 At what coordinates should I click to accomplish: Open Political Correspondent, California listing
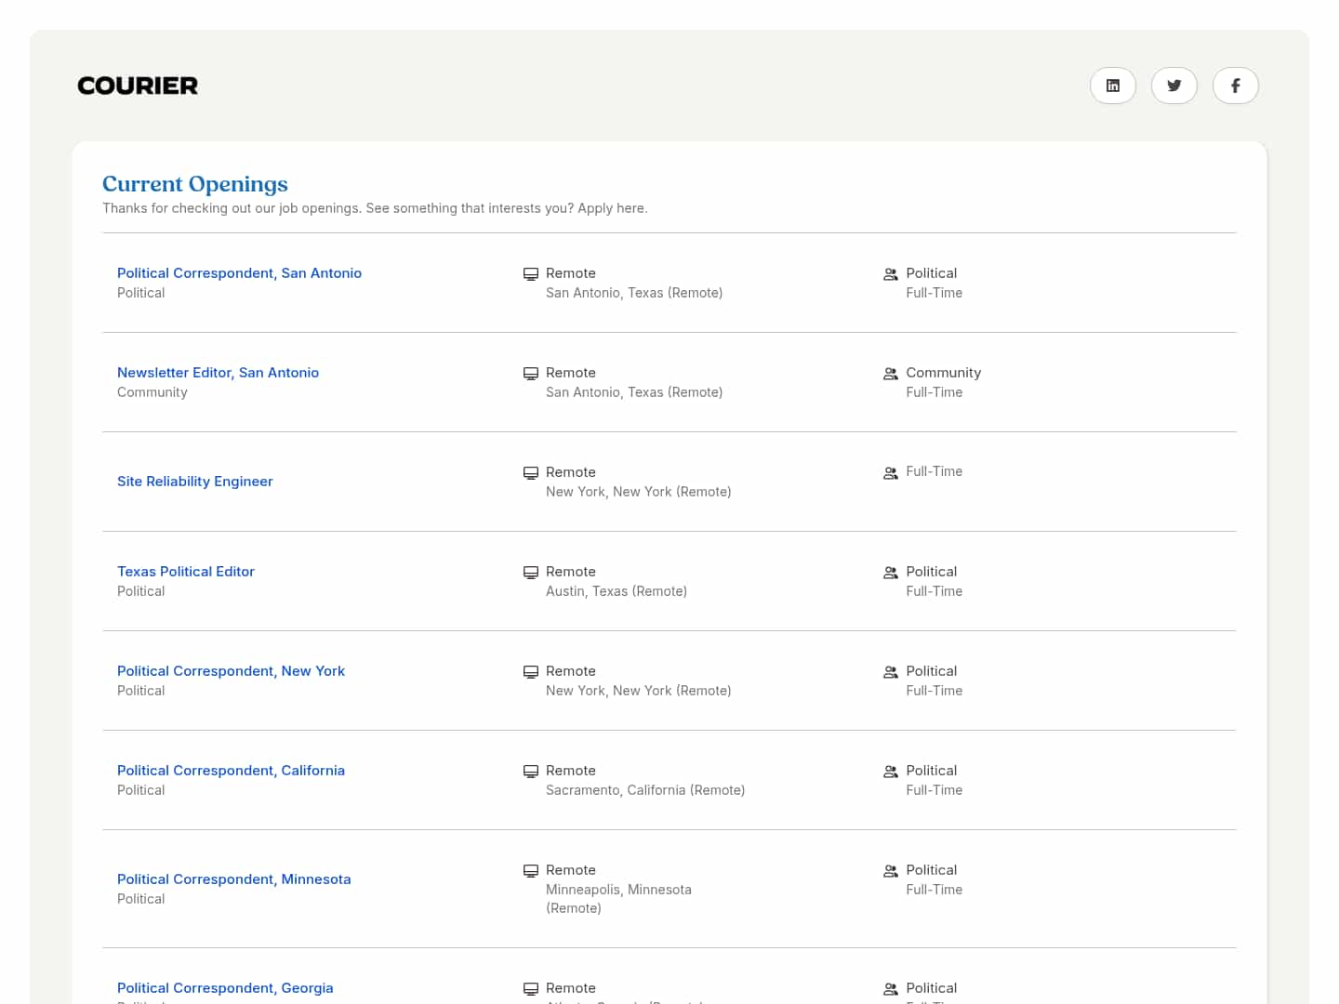point(231,771)
